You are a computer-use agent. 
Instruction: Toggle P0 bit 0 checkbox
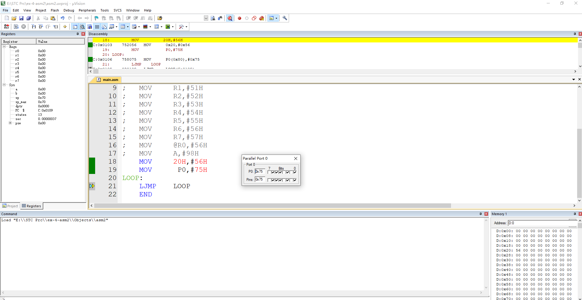point(295,172)
